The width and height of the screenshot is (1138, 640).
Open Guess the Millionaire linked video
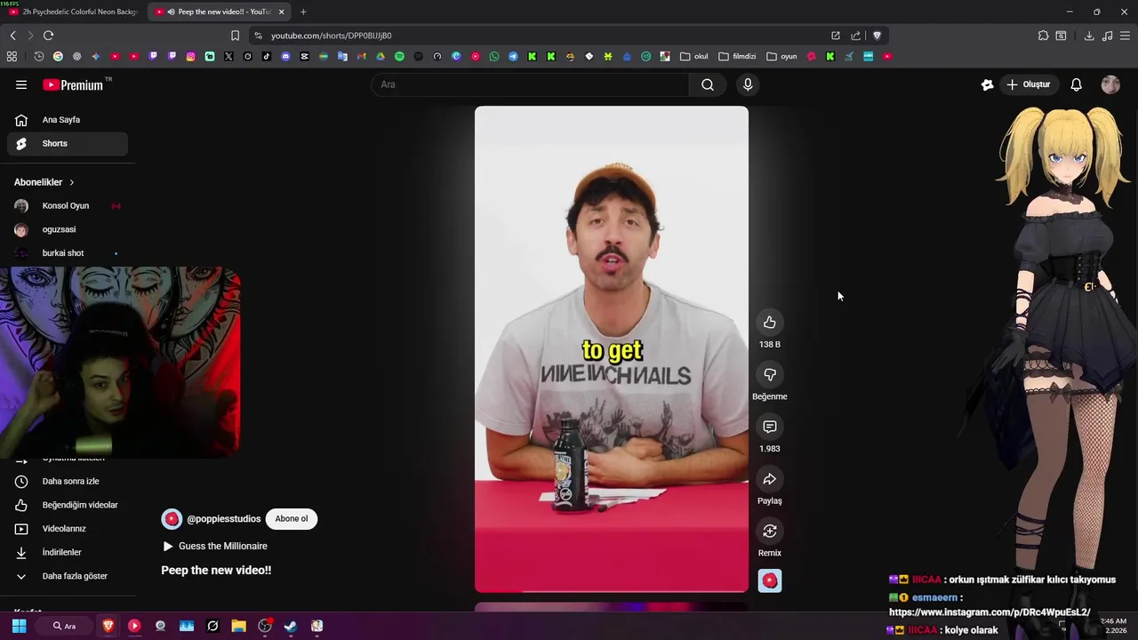(x=214, y=546)
